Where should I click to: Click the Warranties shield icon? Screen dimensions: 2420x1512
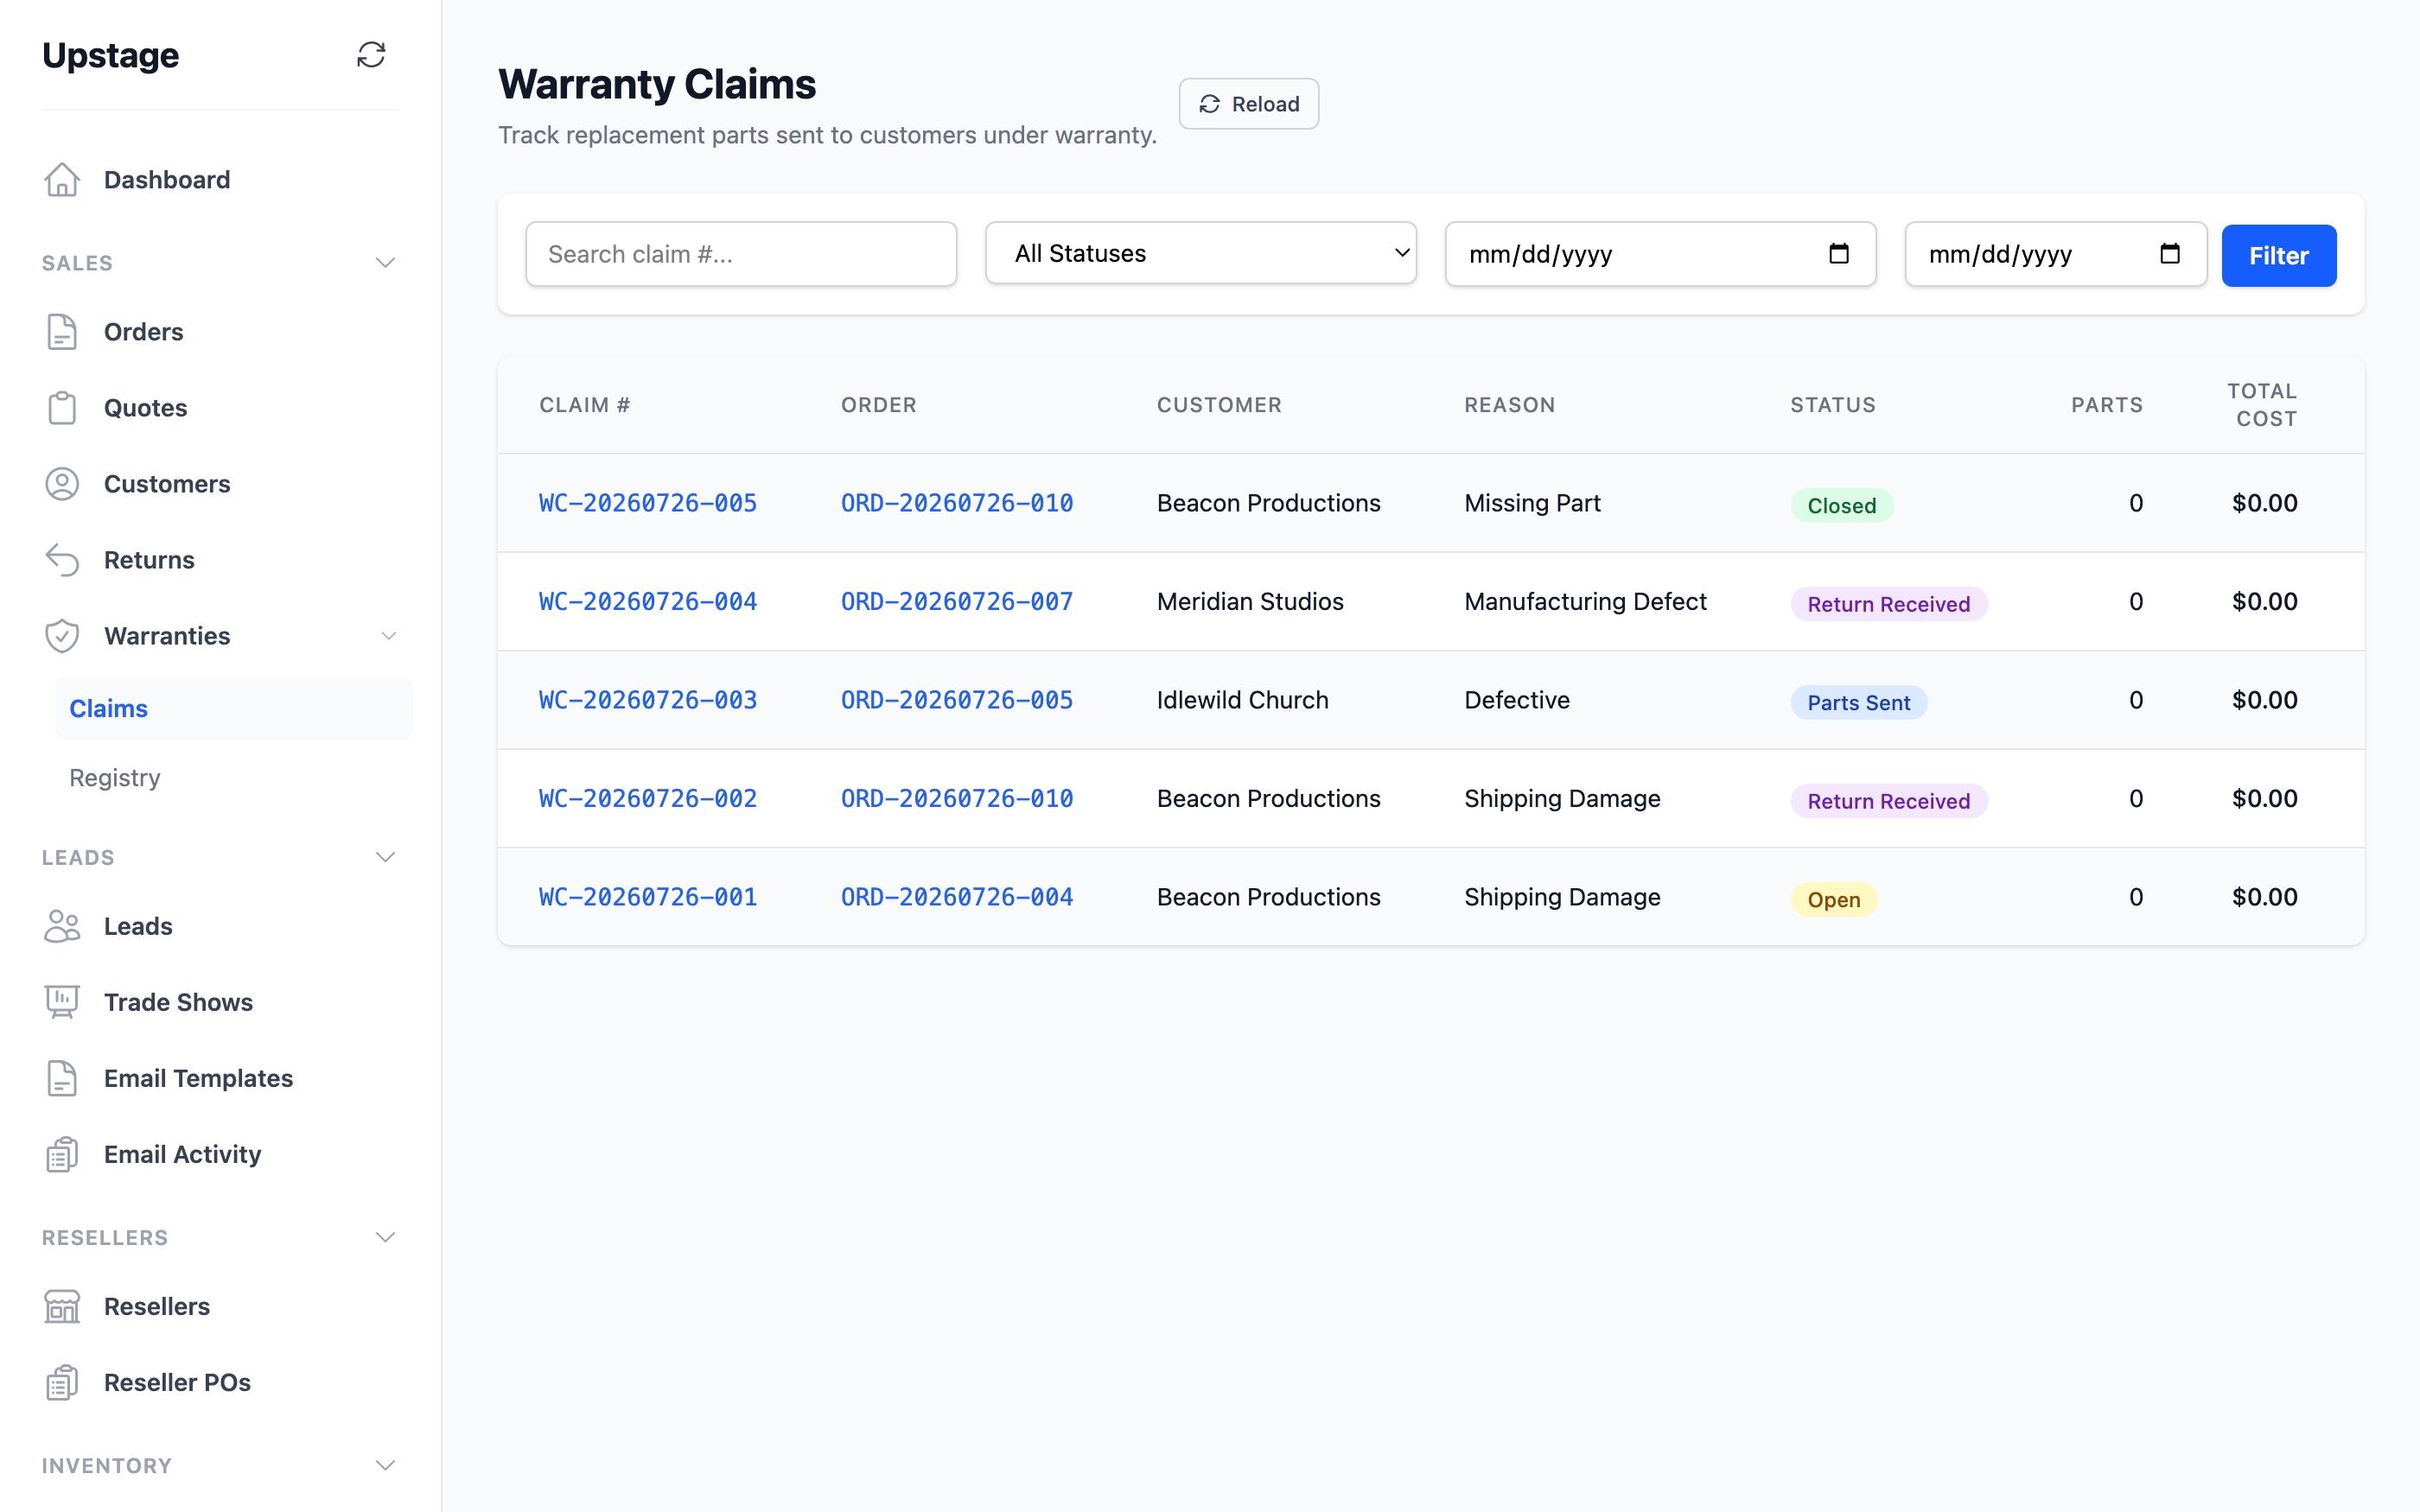(62, 636)
